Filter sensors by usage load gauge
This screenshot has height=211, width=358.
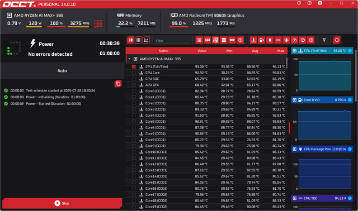click(x=303, y=40)
